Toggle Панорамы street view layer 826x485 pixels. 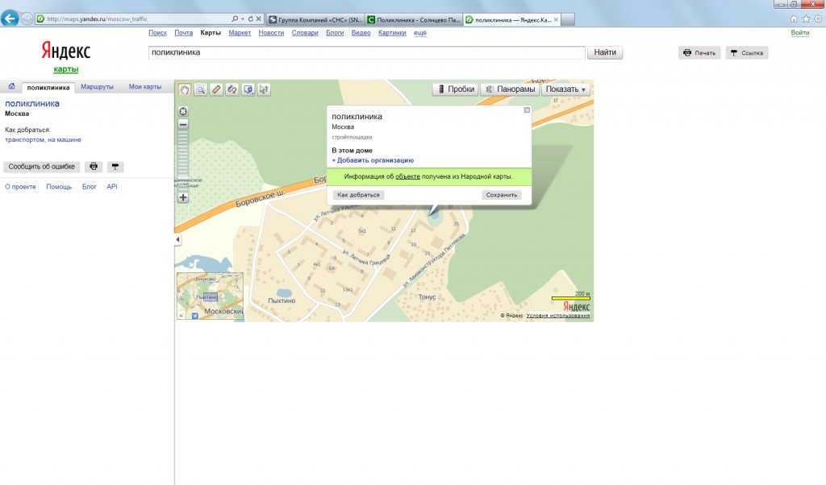tap(510, 89)
